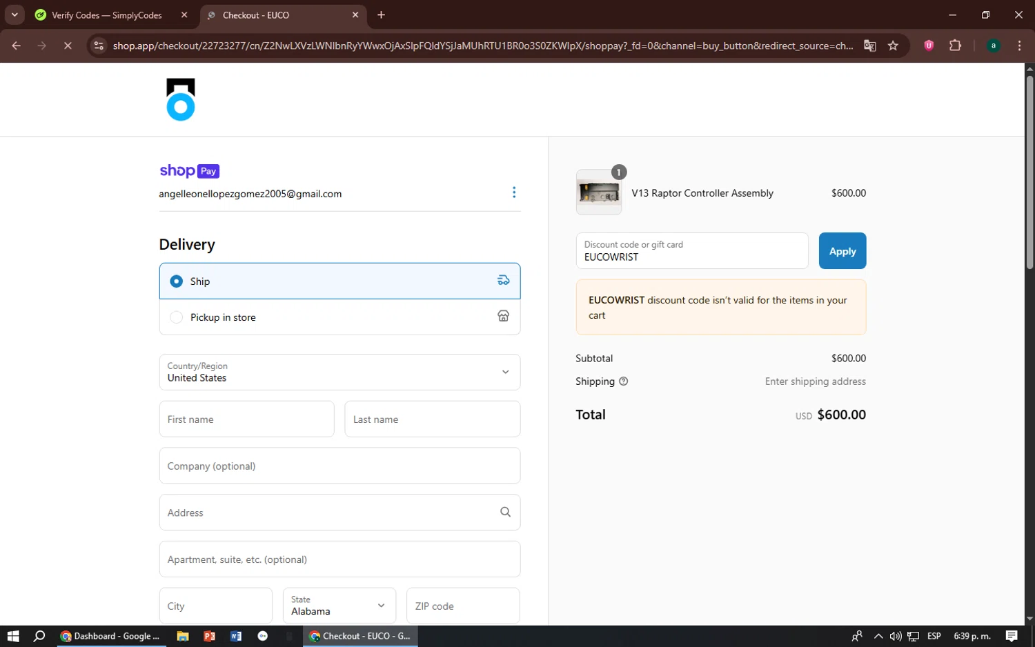Image resolution: width=1035 pixels, height=647 pixels.
Task: Click the account email angelleonellopezgomez2005@gmail.com
Action: pos(250,194)
